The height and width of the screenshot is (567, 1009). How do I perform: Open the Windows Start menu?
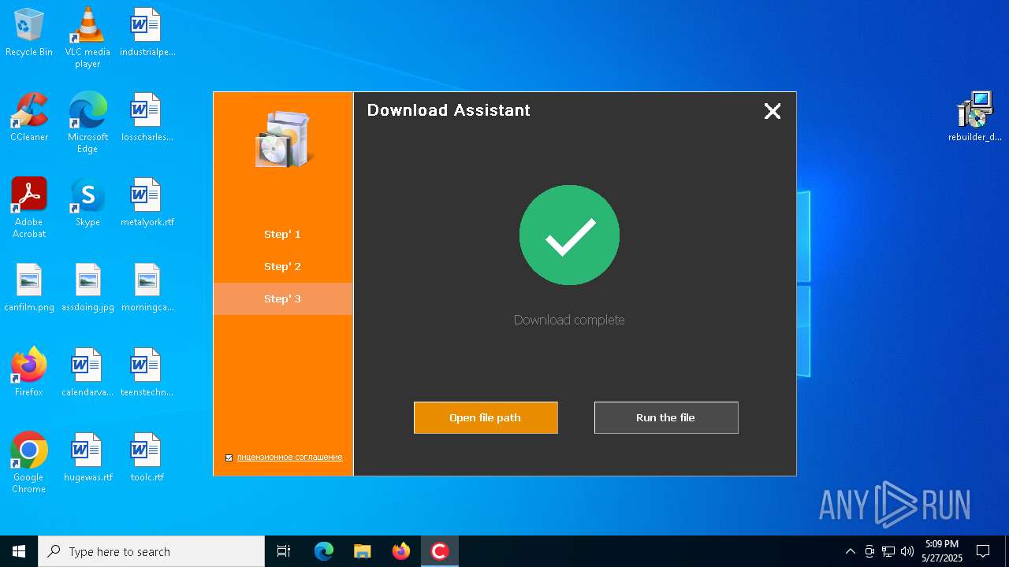tap(19, 551)
